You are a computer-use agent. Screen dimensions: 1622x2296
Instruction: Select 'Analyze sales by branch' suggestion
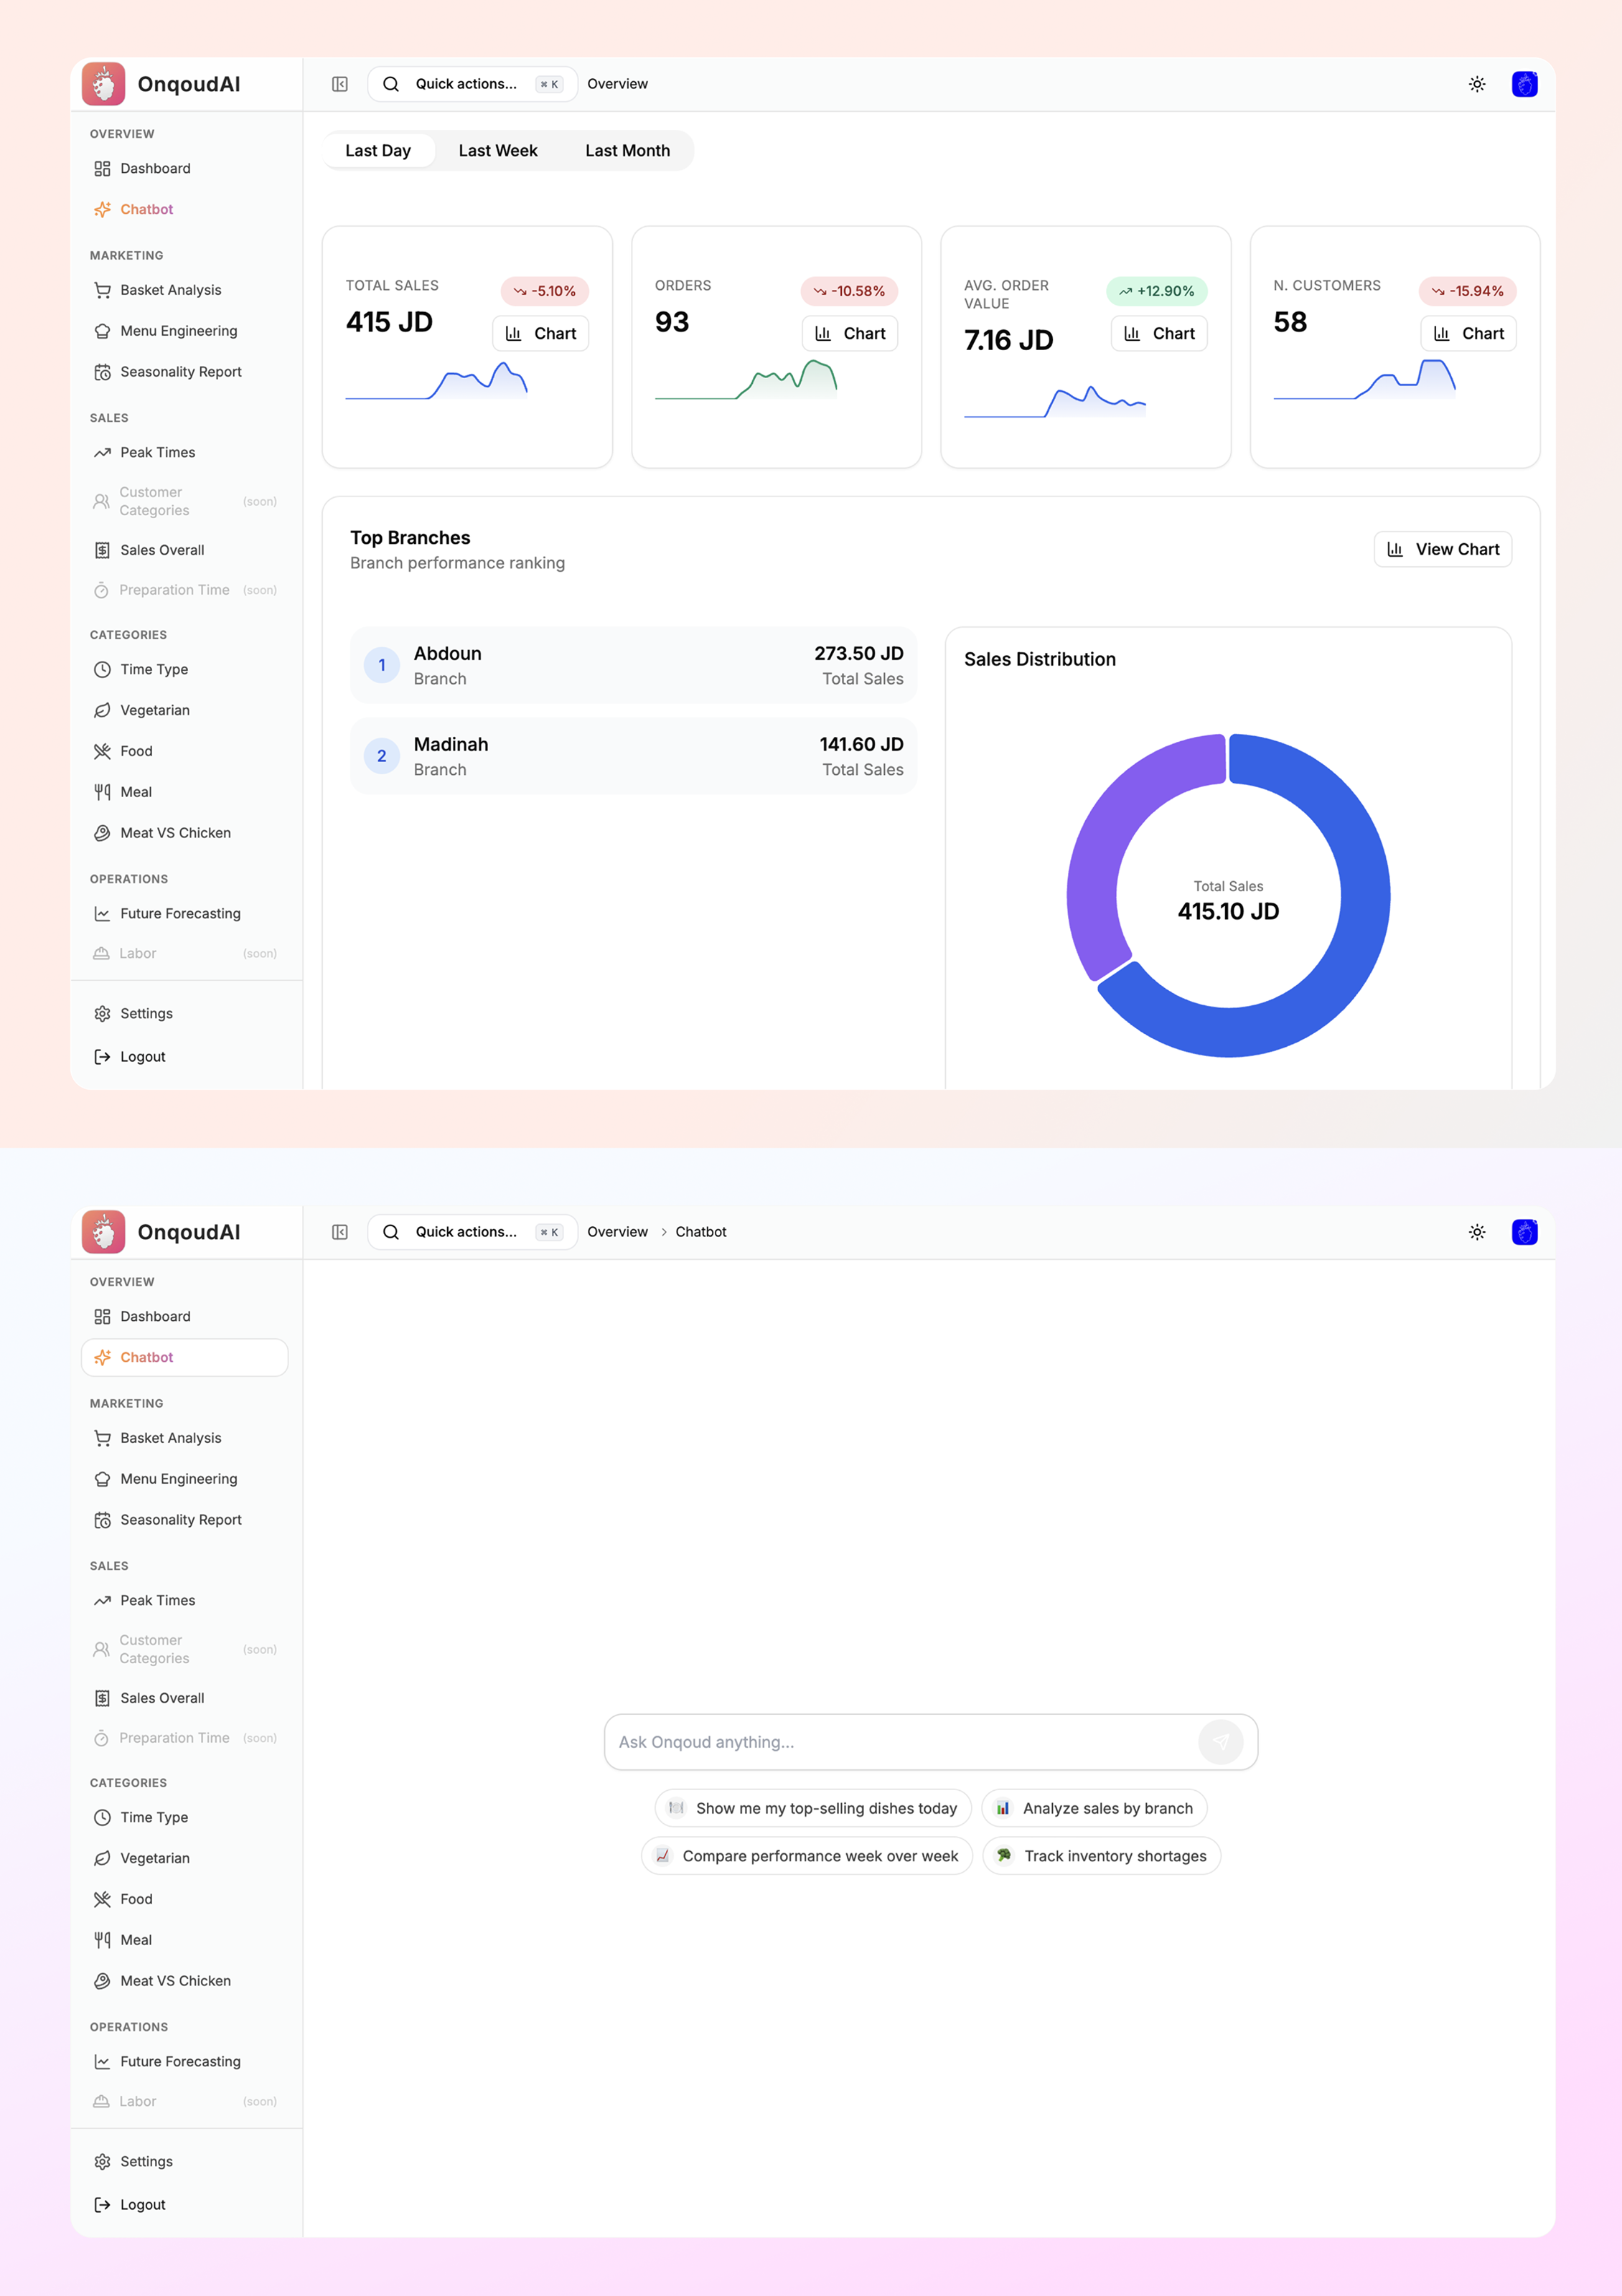coord(1095,1808)
